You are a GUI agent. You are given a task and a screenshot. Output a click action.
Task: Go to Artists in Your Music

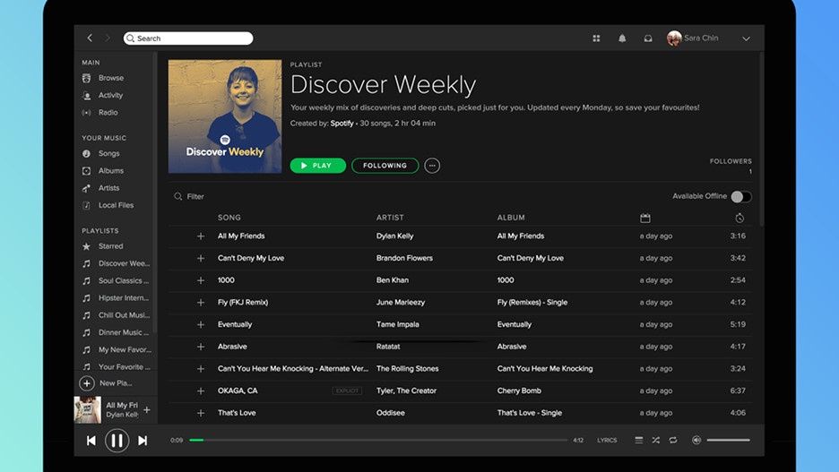click(x=108, y=188)
